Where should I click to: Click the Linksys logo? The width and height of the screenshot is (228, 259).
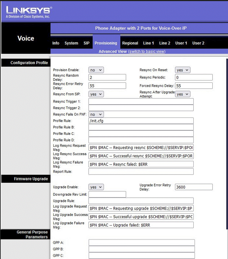pyautogui.click(x=29, y=12)
